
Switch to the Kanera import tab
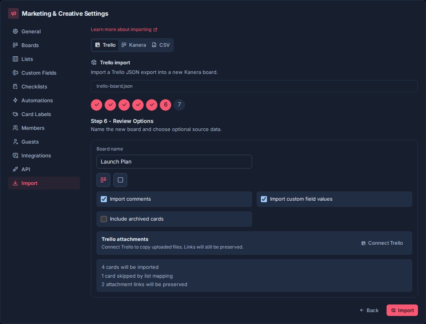click(x=134, y=45)
